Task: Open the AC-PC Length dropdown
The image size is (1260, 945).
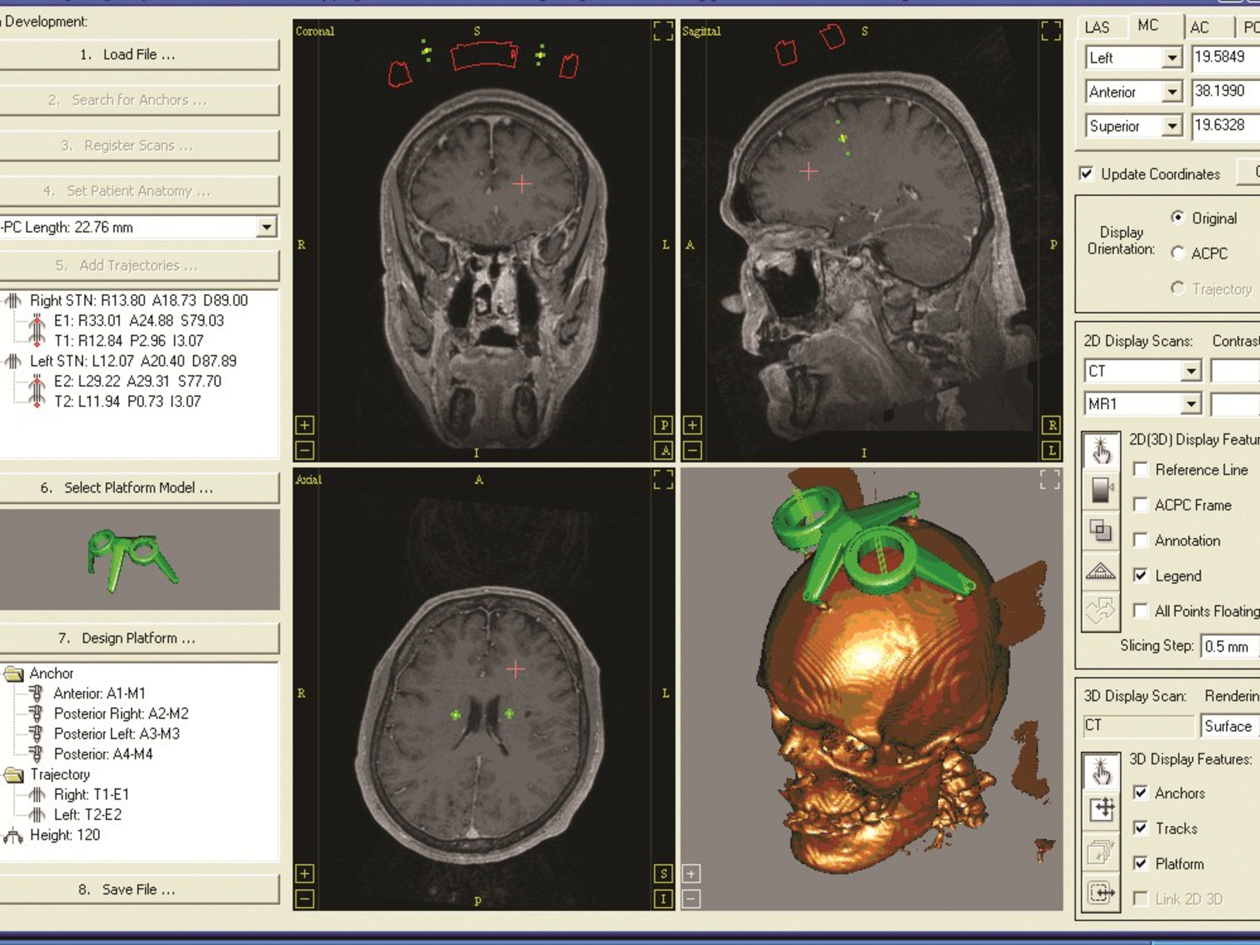Action: coord(266,228)
